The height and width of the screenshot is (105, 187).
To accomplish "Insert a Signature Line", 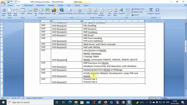I will (138, 9).
